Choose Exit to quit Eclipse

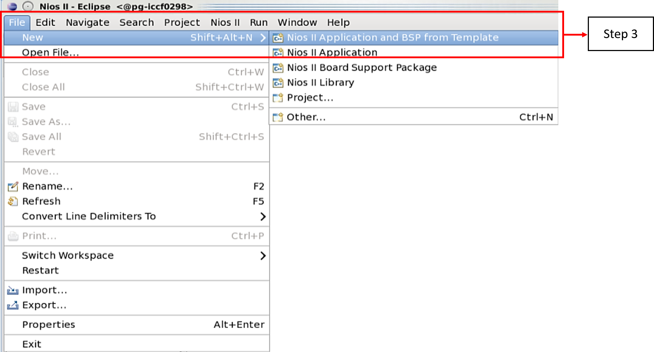click(32, 344)
